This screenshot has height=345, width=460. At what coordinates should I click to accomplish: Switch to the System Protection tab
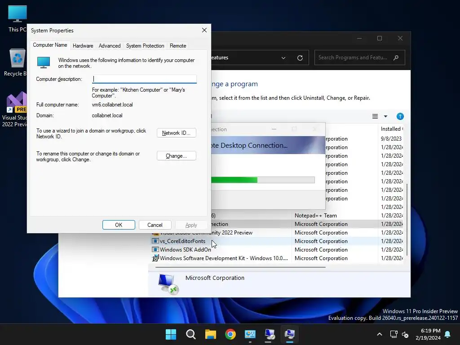point(145,46)
